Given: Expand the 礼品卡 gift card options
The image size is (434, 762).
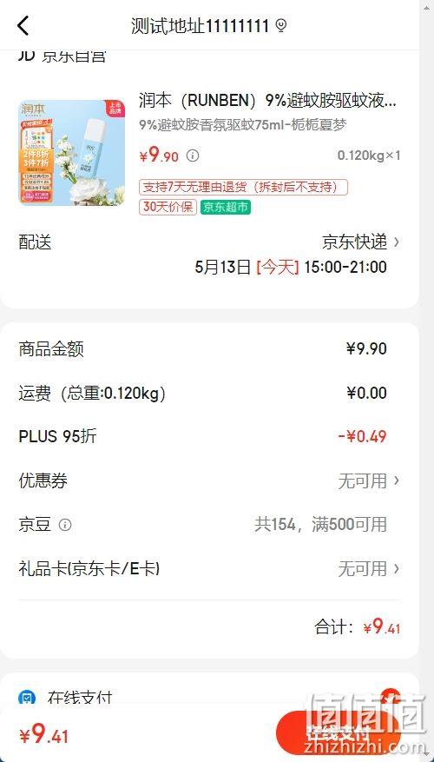Looking at the screenshot, I should [x=209, y=568].
